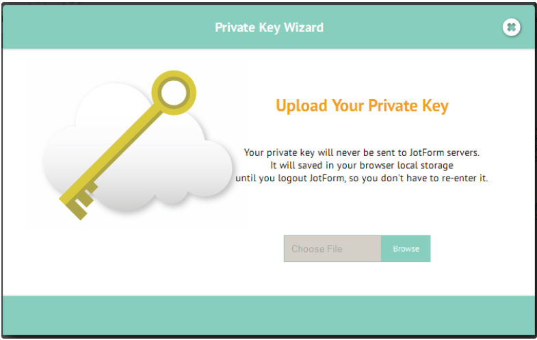Click the teeth of the golden key

[x=79, y=202]
